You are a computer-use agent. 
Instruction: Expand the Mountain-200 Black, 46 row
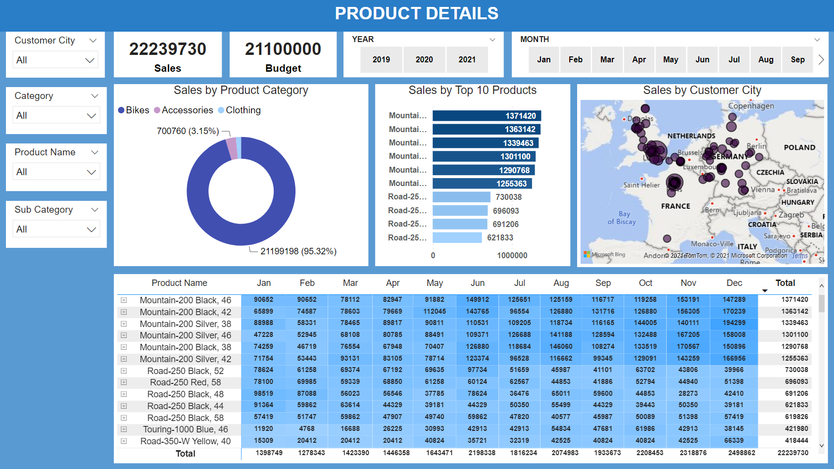tap(124, 300)
